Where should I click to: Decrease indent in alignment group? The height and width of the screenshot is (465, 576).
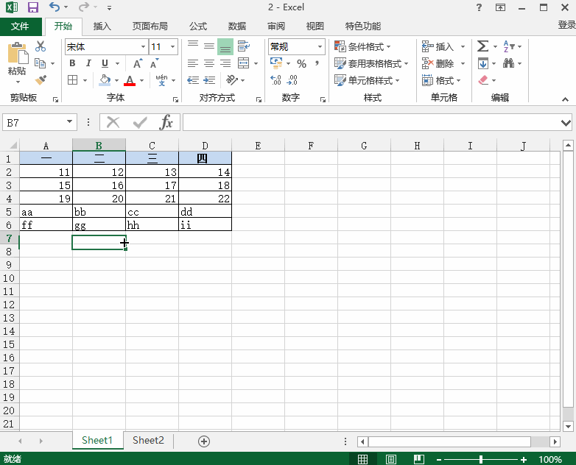click(x=193, y=80)
